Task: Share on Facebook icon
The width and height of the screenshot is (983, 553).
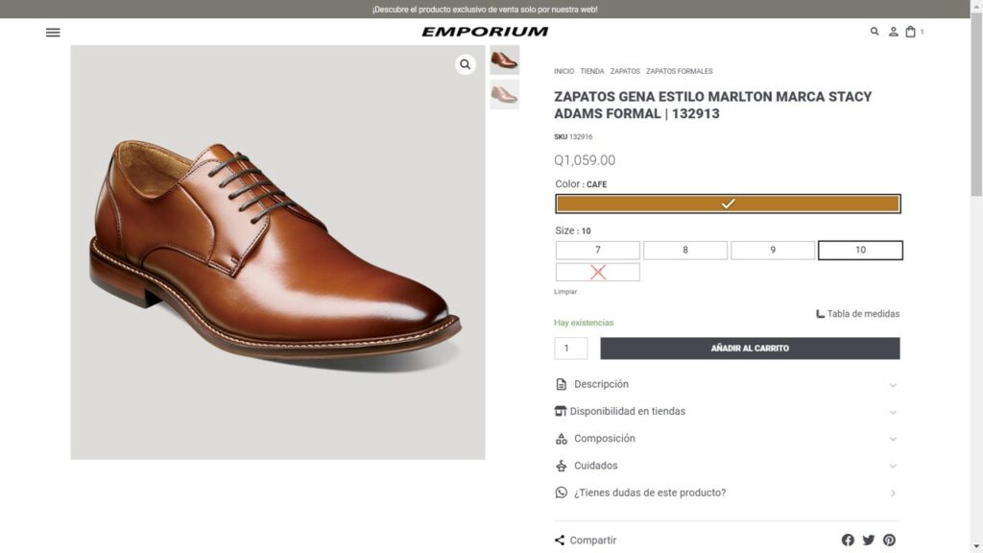Action: pos(848,540)
